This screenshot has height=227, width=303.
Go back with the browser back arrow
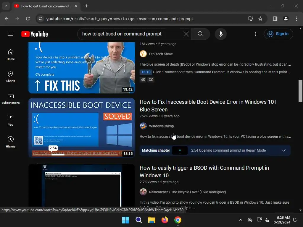7,19
